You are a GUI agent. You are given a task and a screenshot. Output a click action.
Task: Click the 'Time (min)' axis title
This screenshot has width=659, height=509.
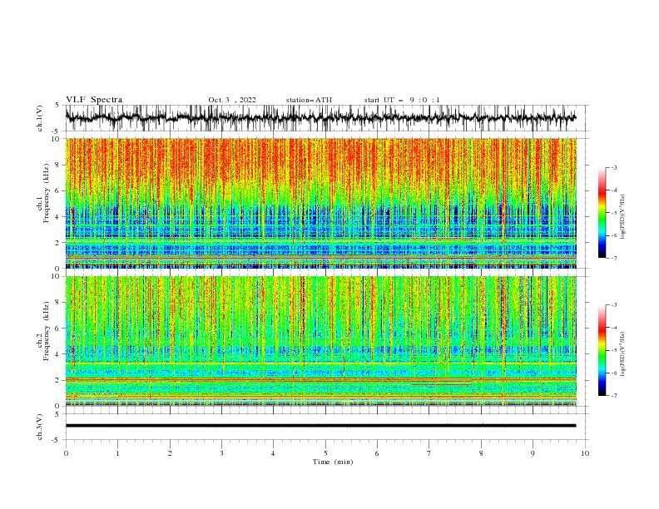[333, 462]
